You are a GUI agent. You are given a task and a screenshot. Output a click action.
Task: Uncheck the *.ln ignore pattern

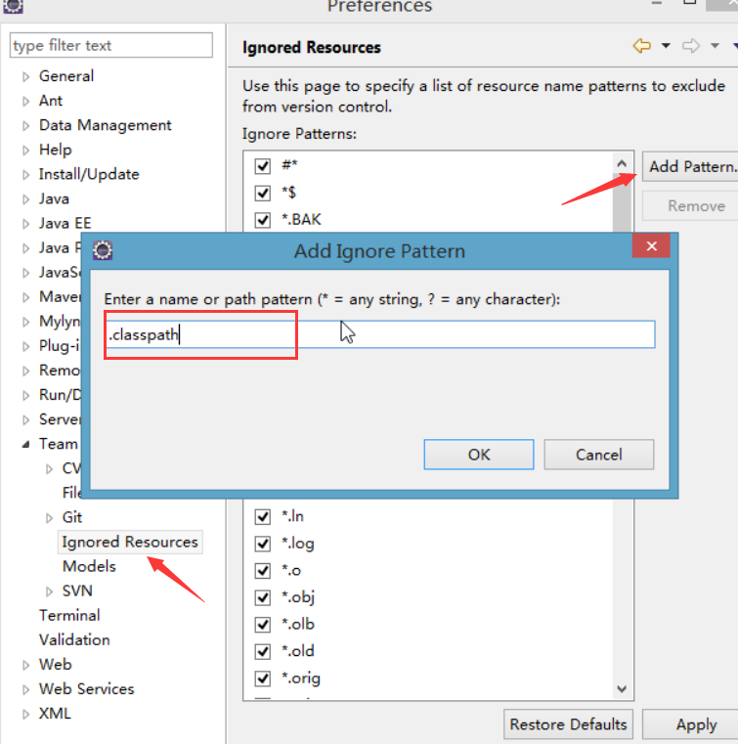pos(262,517)
